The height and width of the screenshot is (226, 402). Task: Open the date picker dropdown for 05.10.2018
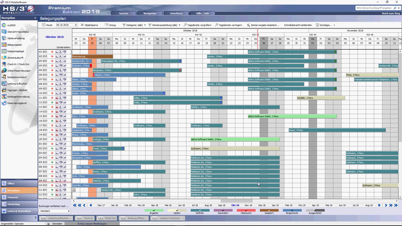tap(76, 25)
